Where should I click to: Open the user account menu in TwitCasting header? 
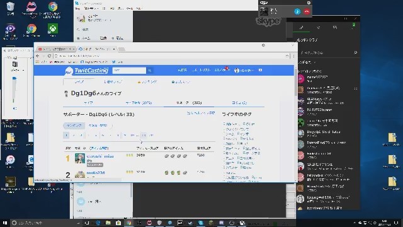(244, 70)
